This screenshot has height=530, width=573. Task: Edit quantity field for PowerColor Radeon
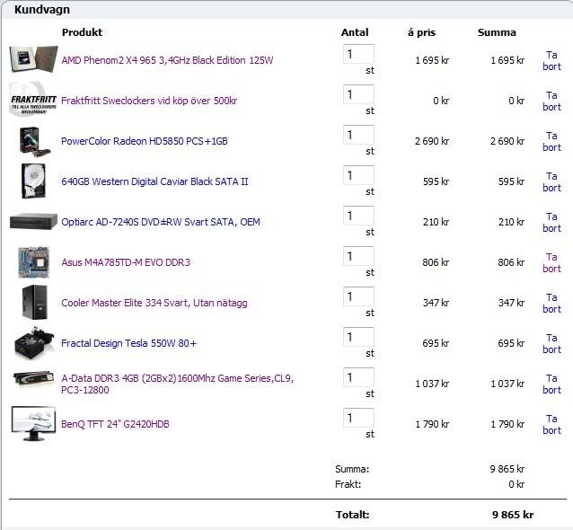(x=357, y=135)
